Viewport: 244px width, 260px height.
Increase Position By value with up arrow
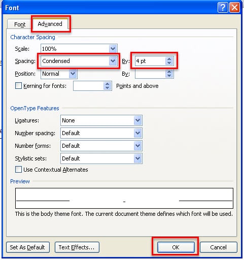point(169,72)
